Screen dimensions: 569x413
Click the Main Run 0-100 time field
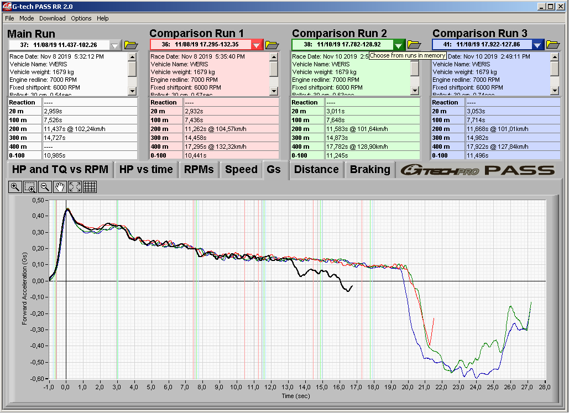(x=90, y=155)
